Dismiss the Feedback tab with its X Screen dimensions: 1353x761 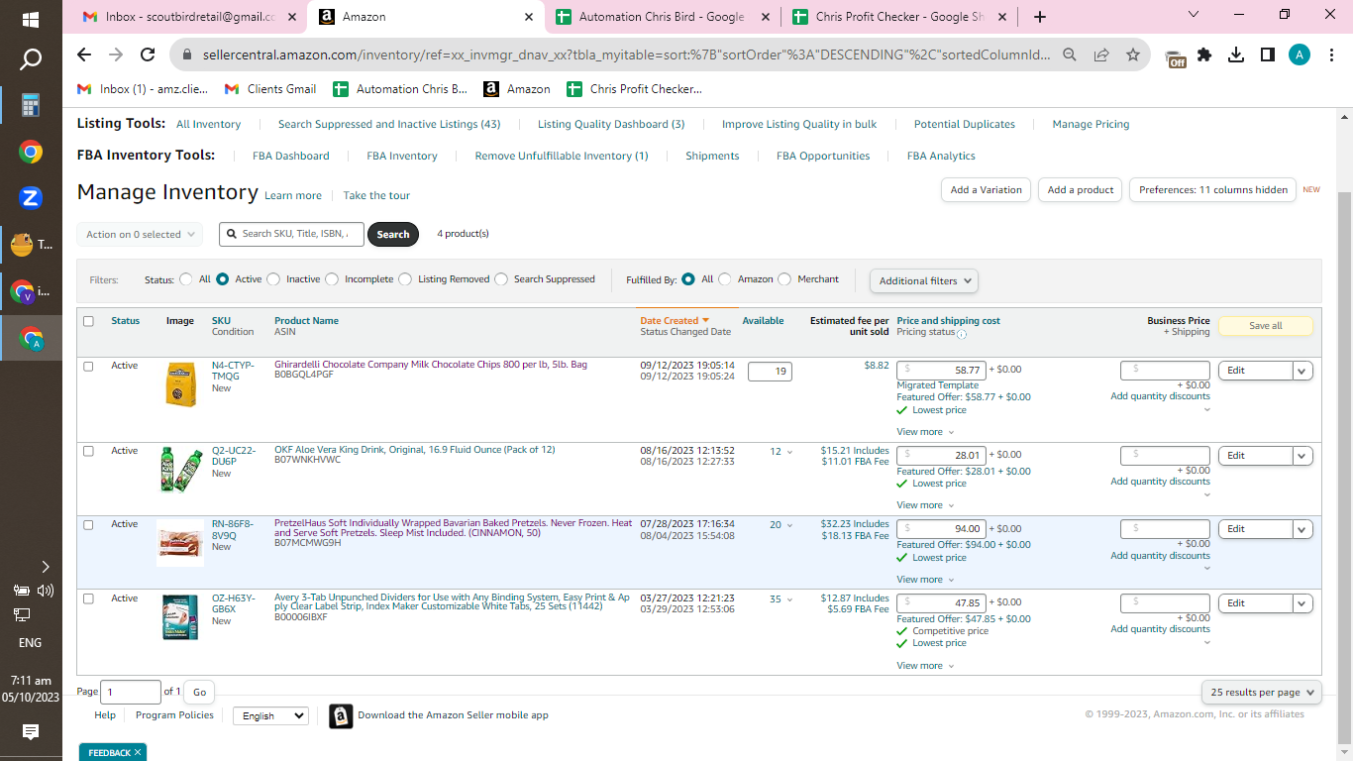click(x=138, y=753)
